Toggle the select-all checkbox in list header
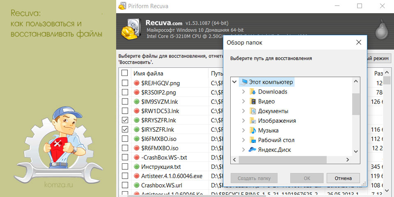The image size is (394, 197). pos(125,73)
